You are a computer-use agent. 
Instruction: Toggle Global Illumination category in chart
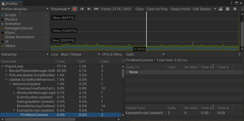[x=2, y=37]
